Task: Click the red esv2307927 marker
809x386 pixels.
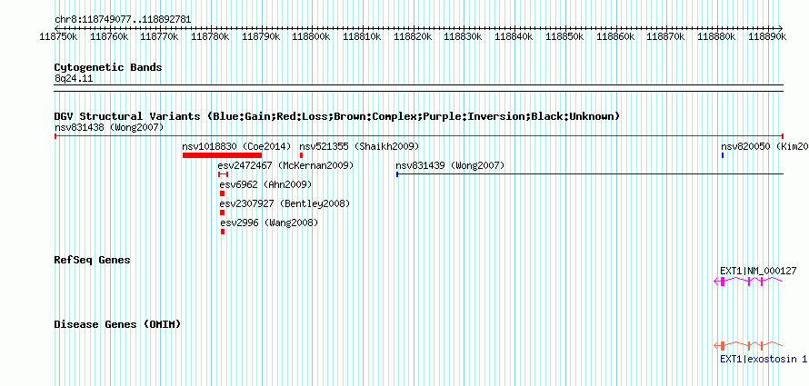Action: click(223, 213)
